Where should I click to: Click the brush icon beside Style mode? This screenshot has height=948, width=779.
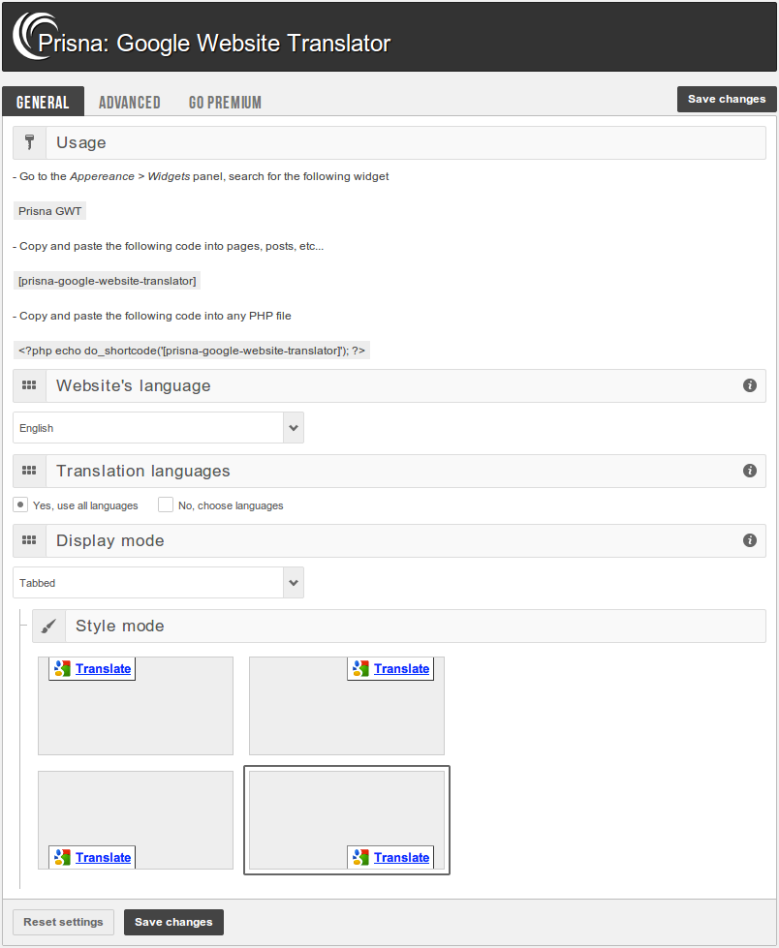click(x=48, y=626)
